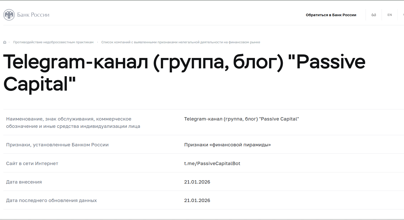Open 'Список компаний с выявленными признаками' breadcrumb

pyautogui.click(x=181, y=42)
